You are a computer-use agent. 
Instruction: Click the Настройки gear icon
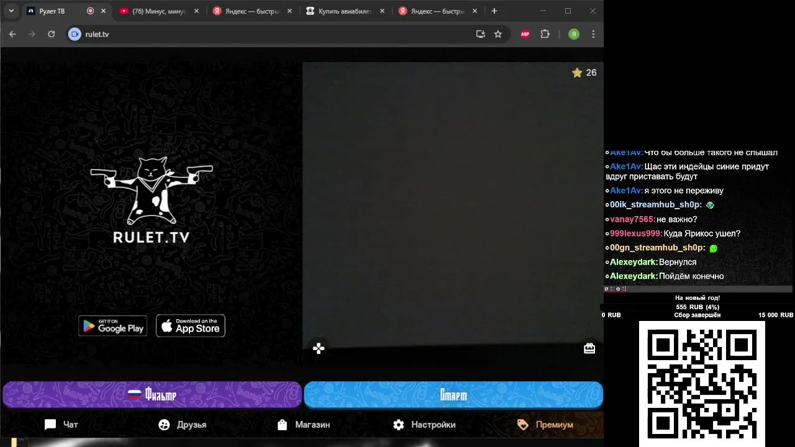[399, 425]
